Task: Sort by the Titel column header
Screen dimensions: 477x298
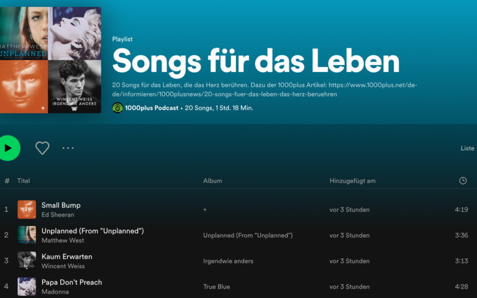Action: point(24,181)
